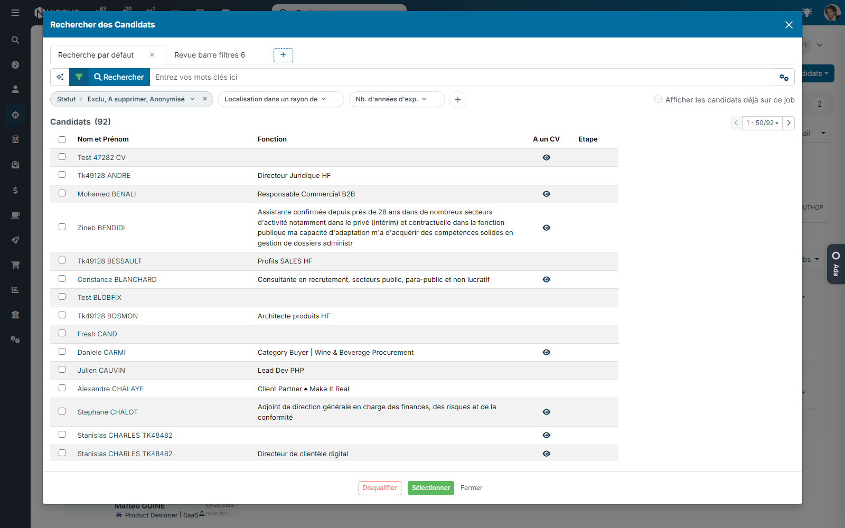Click the red Disqualifier button
This screenshot has width=845, height=528.
pos(380,488)
